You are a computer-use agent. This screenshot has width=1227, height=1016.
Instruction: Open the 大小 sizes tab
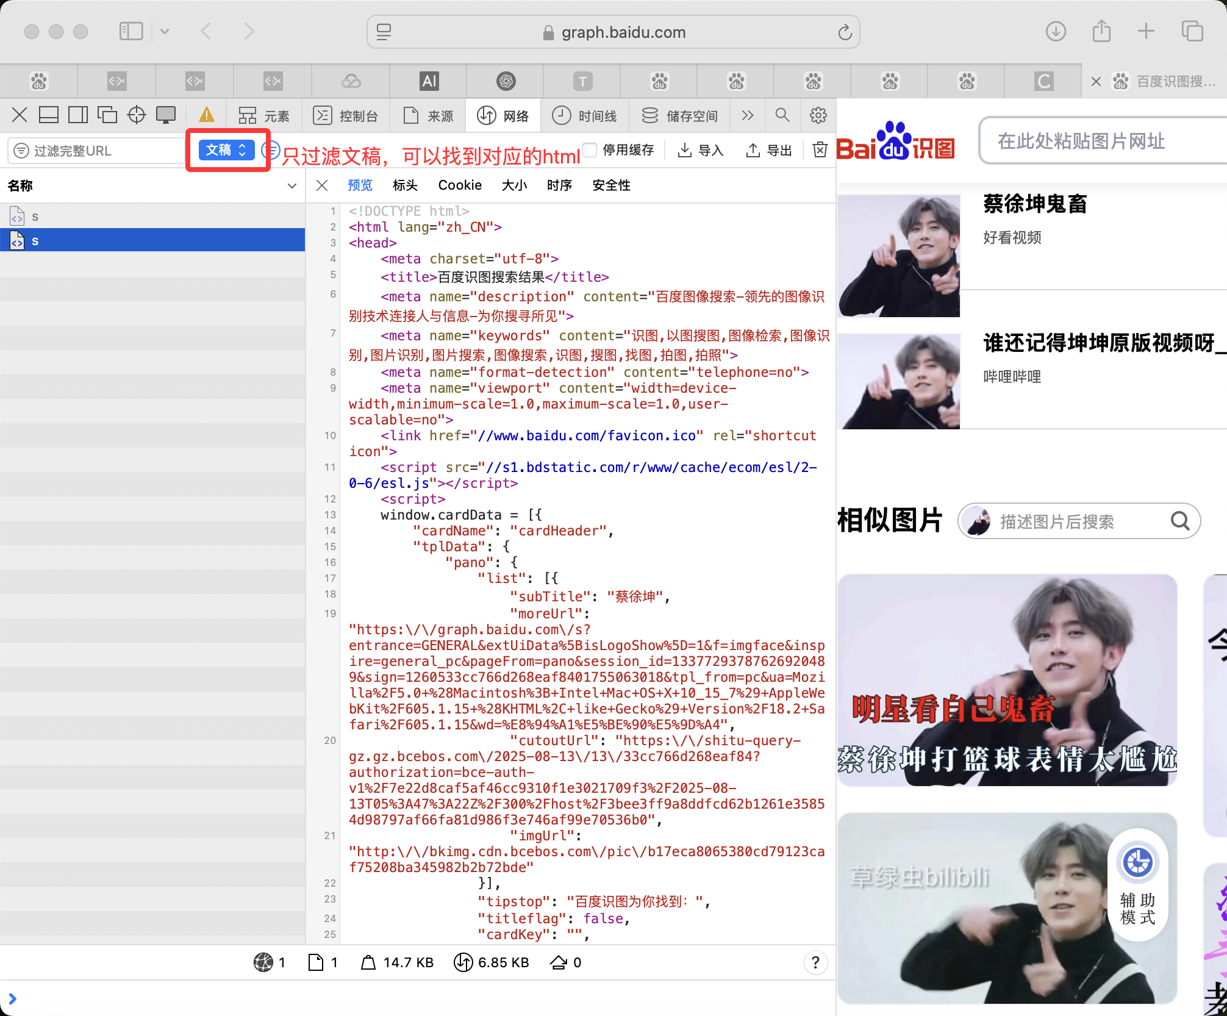[x=514, y=185]
